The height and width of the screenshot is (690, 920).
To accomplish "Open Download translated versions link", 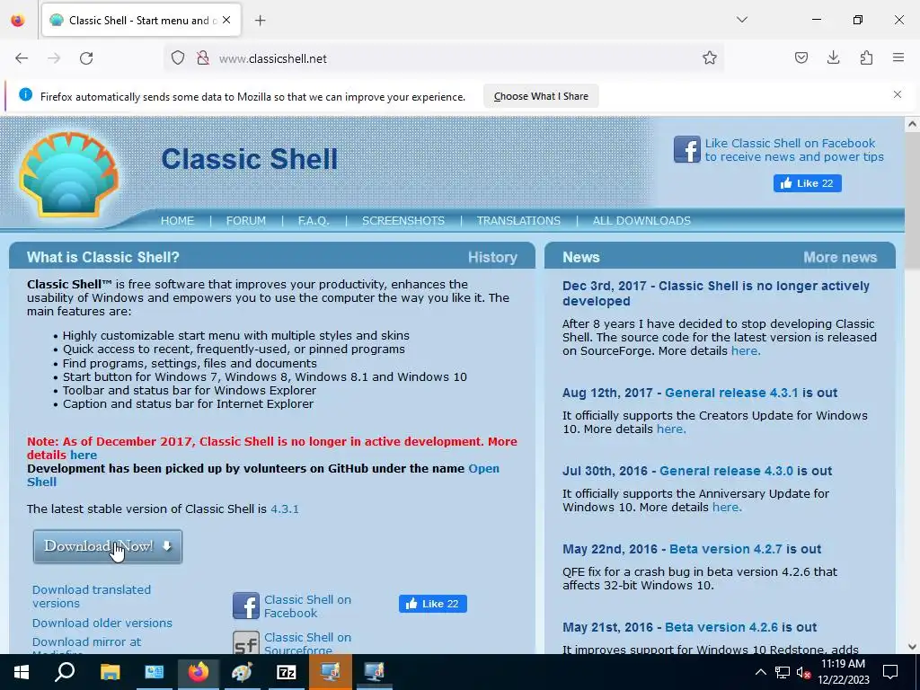I will point(92,597).
